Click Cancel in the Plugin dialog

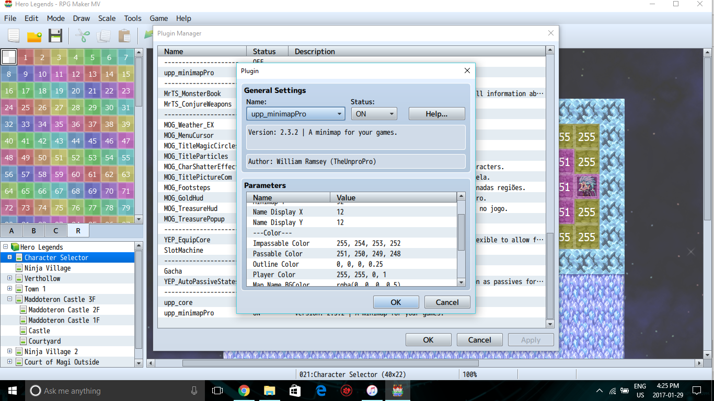(x=447, y=302)
